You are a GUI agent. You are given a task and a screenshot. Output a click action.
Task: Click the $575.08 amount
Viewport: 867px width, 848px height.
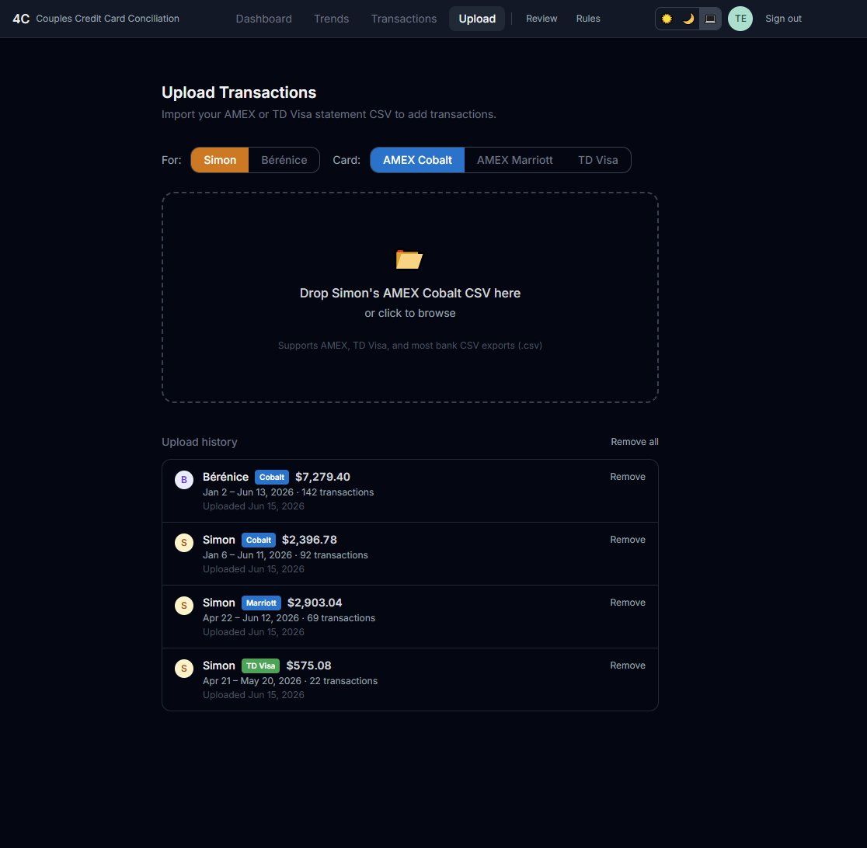(x=308, y=666)
